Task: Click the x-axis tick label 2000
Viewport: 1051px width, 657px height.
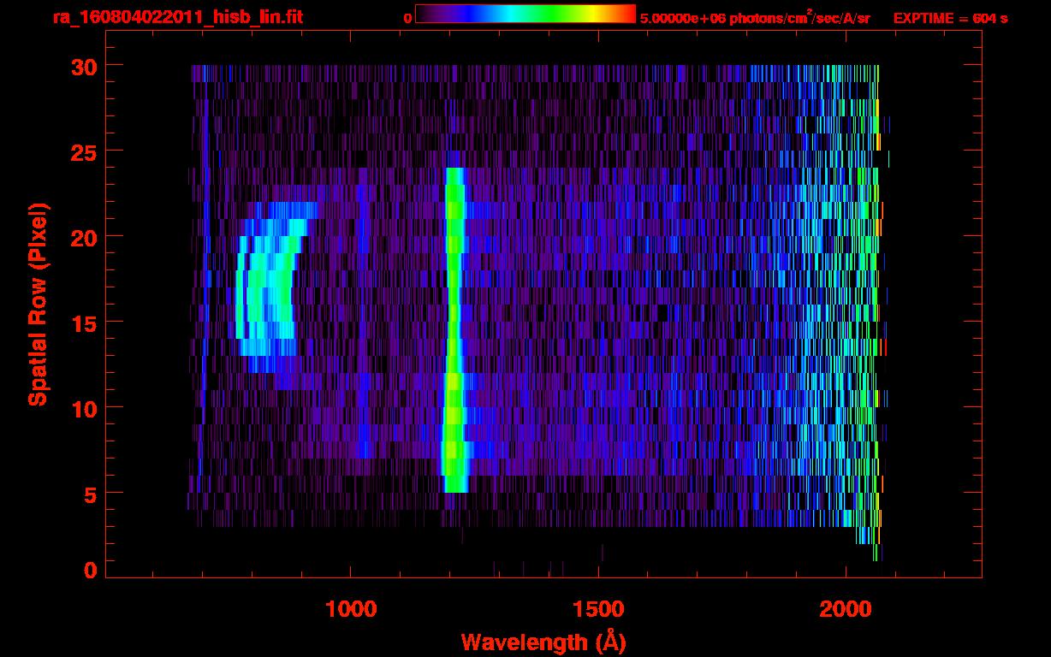Action: (x=846, y=609)
